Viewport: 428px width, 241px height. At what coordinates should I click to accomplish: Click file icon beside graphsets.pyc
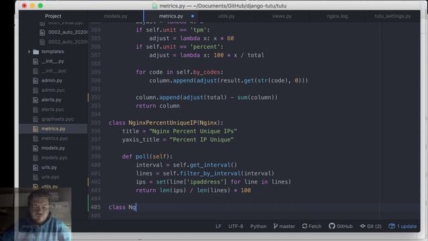[35, 119]
